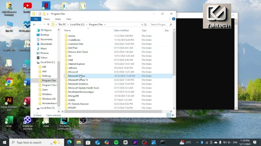The image size is (261, 146).
Task: Expand the ribbon chevron
Action: coord(170,19)
